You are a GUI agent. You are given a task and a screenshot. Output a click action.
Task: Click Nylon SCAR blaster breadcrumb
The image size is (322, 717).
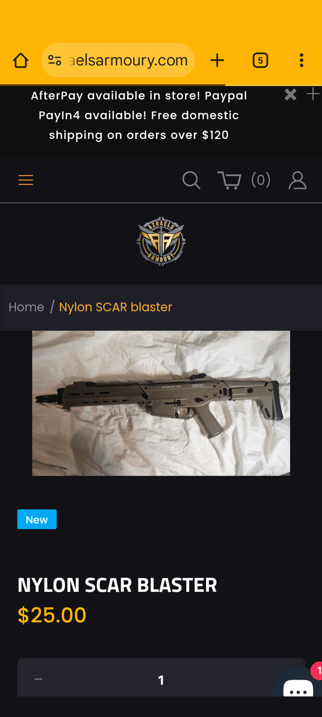[x=116, y=307]
